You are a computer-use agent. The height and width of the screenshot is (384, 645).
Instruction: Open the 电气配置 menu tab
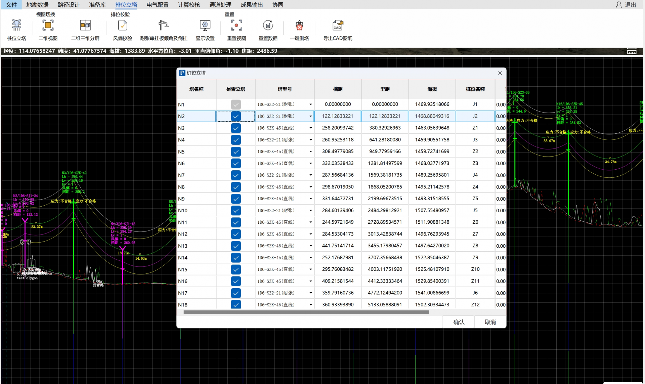coord(158,5)
